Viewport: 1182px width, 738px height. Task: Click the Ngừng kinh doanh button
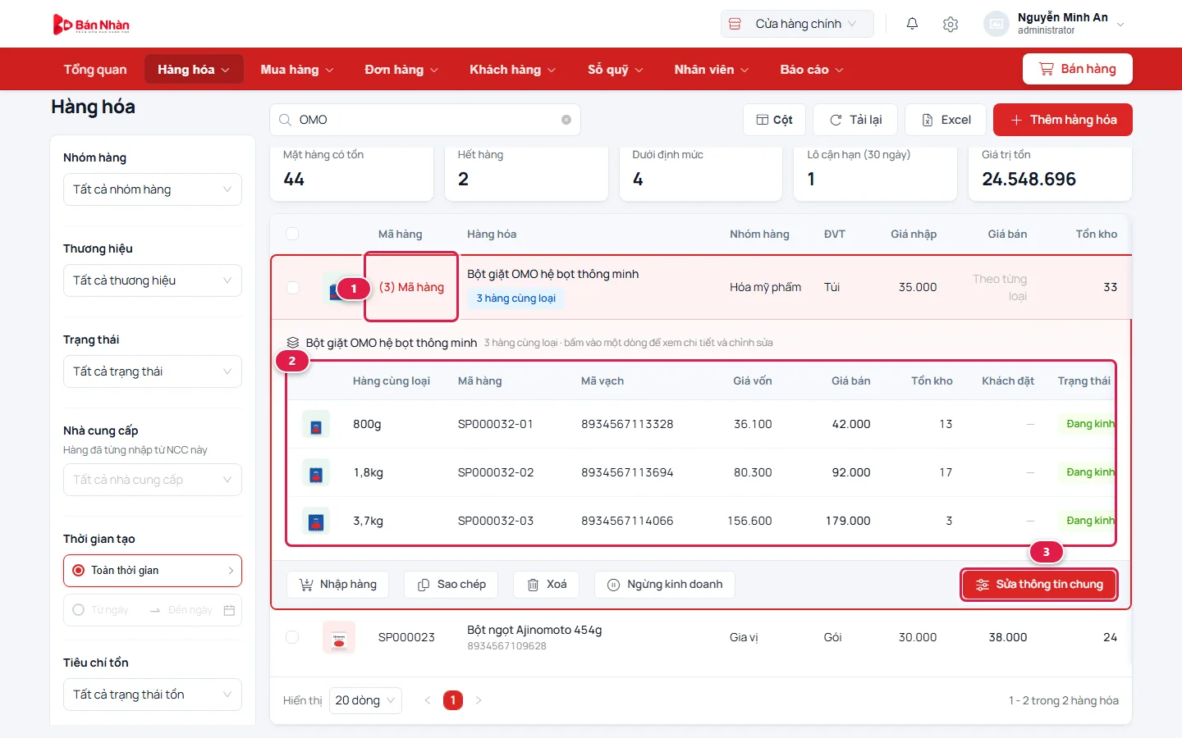665,585
